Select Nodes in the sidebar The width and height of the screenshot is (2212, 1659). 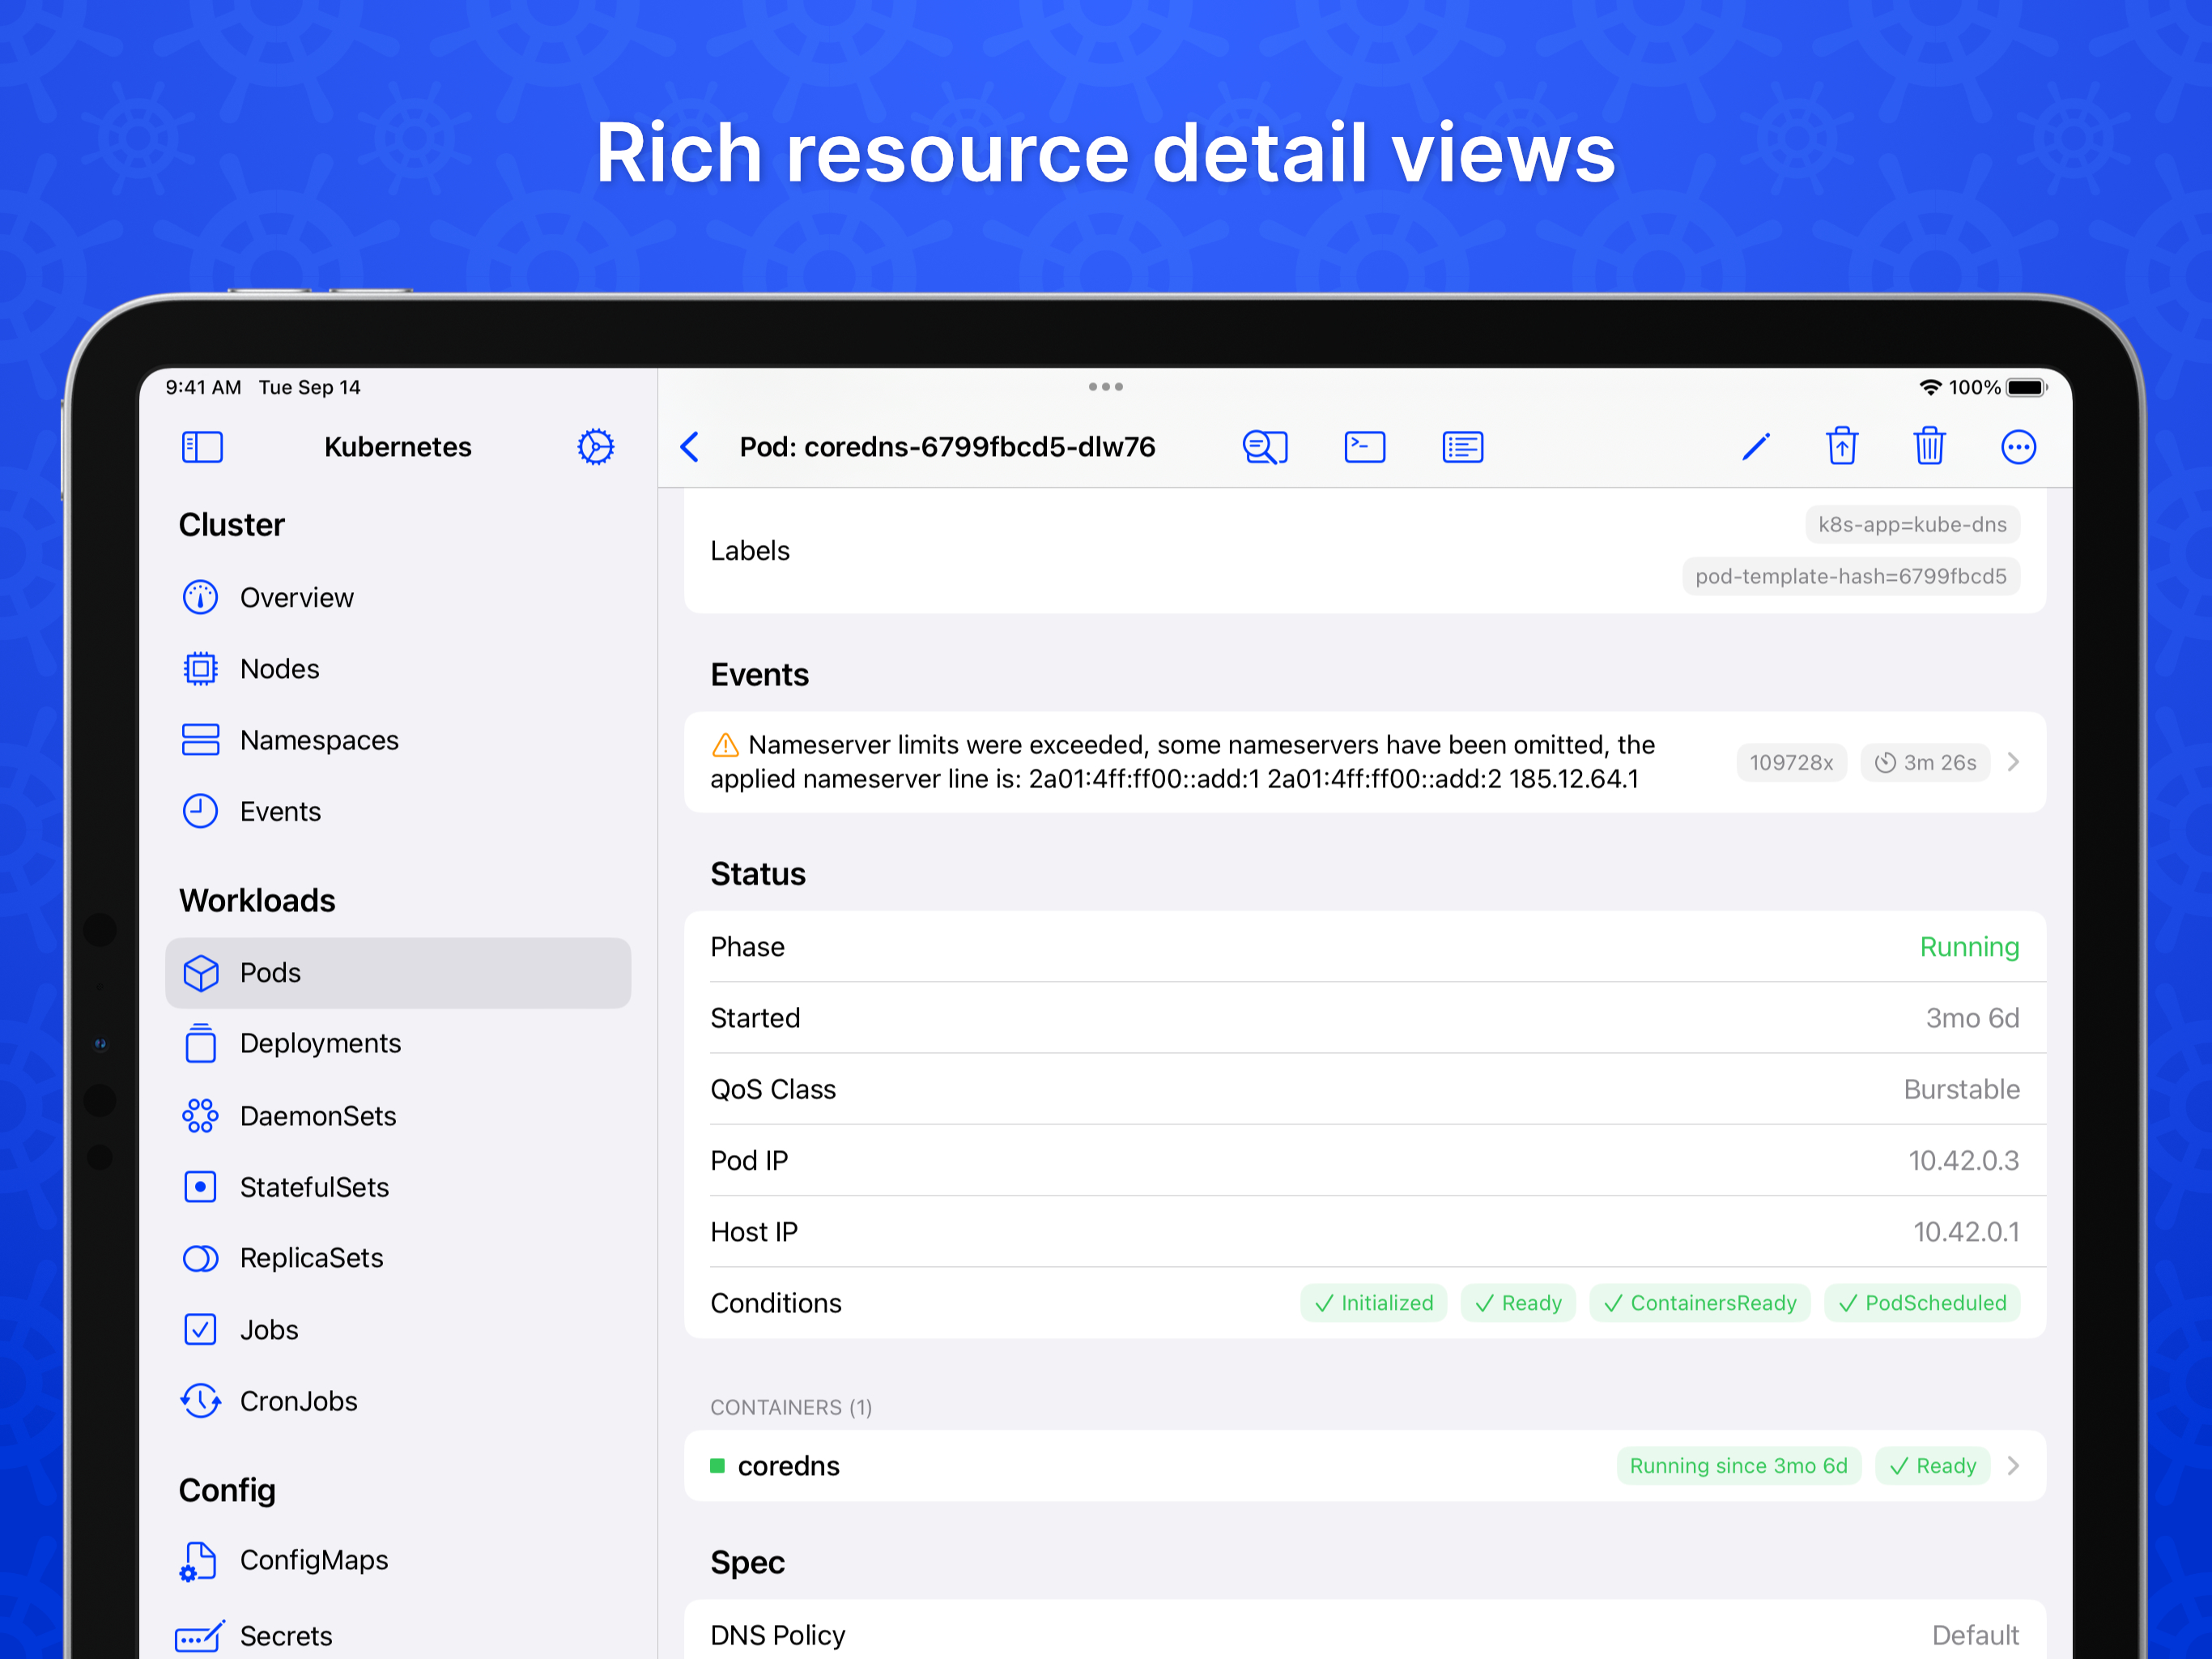pos(398,668)
